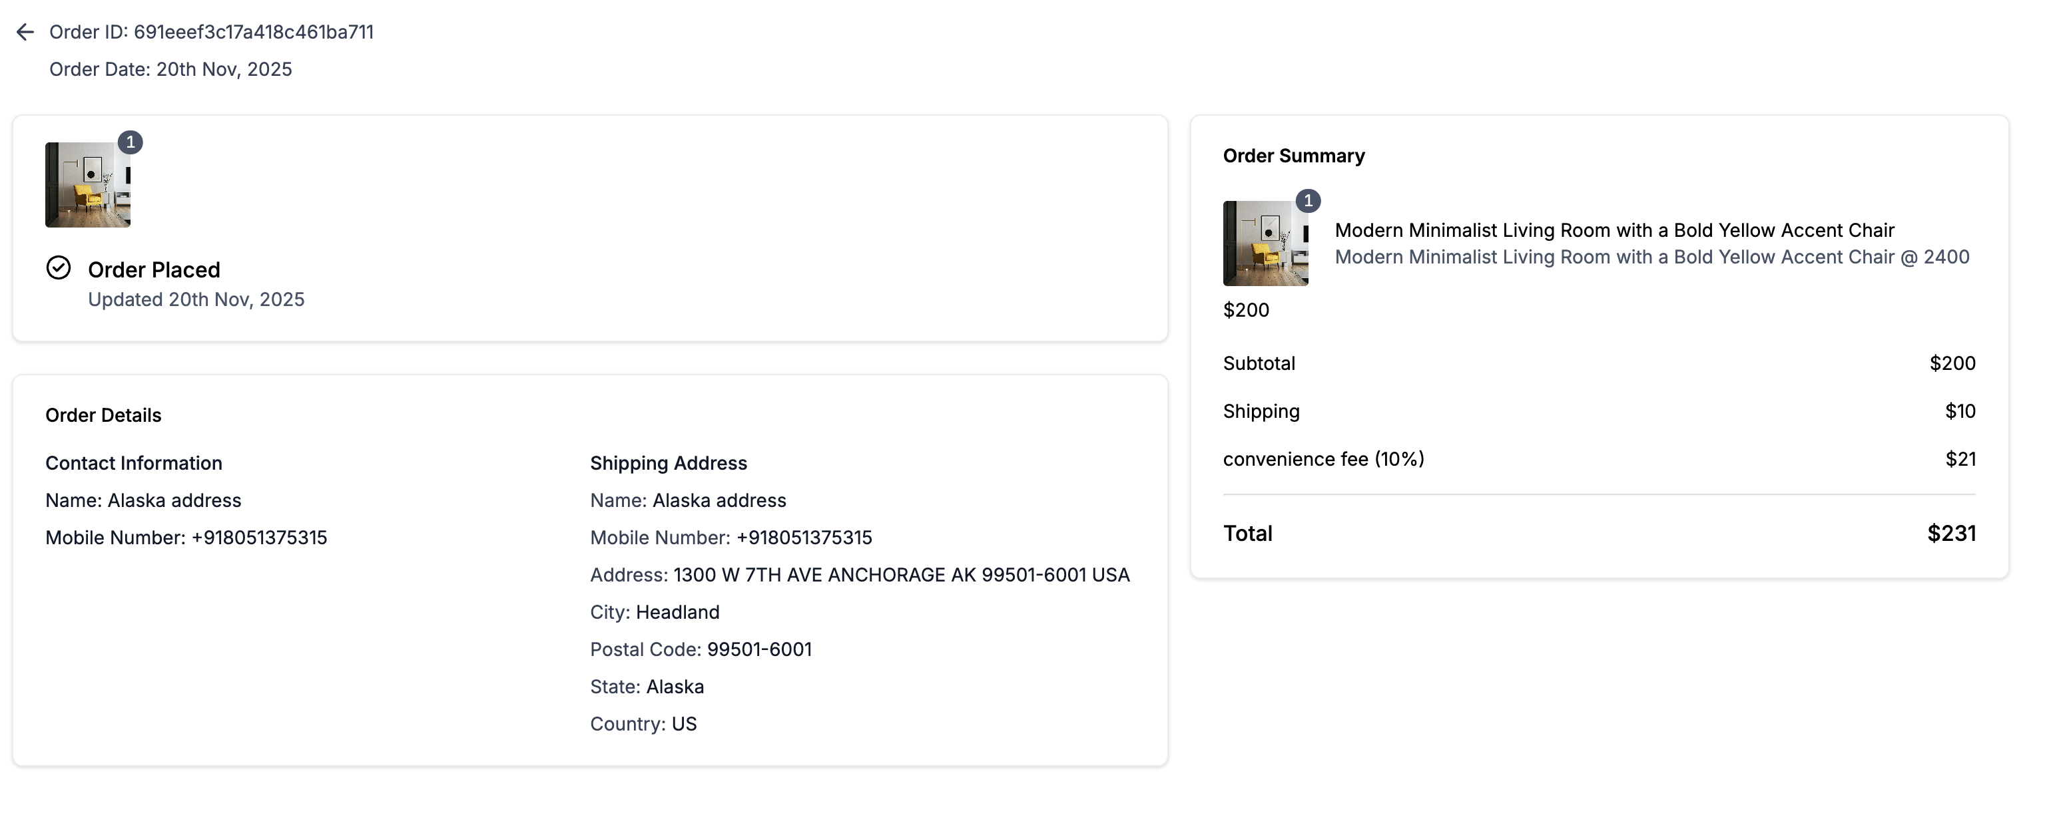Click the shipping Address line with ANCHORAGE
Screen dimensions: 2055x829
click(859, 576)
